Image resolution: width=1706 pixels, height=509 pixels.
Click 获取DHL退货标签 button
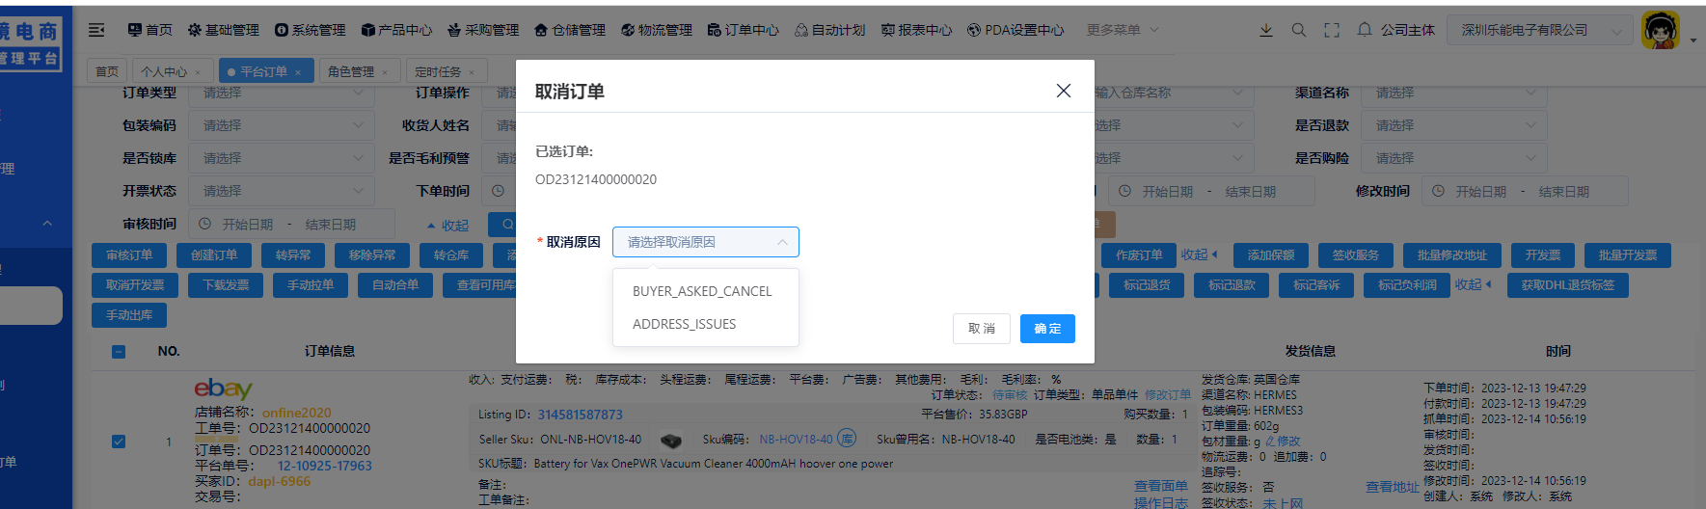(x=1568, y=285)
